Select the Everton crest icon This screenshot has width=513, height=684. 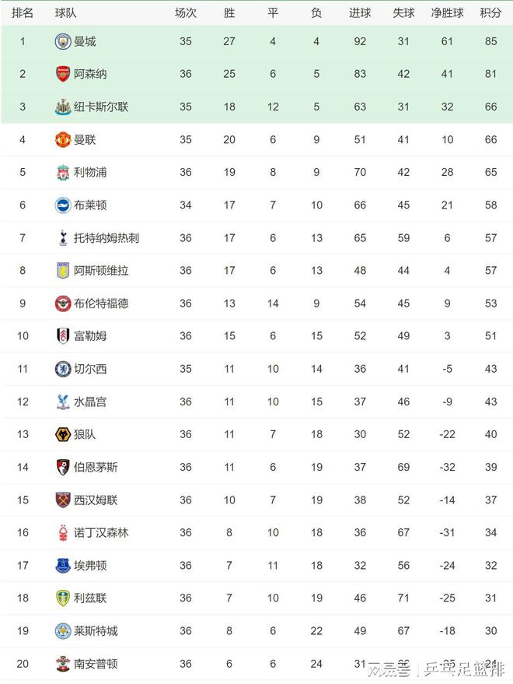coord(63,566)
